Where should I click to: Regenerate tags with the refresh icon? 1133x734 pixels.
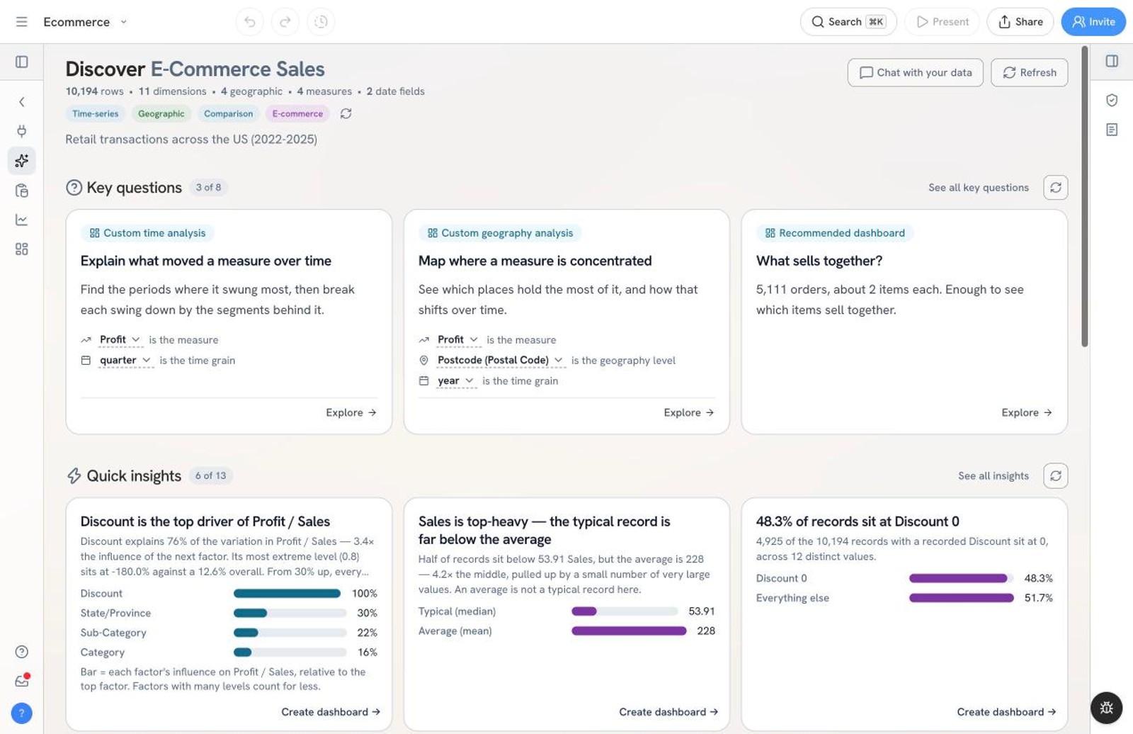coord(346,113)
